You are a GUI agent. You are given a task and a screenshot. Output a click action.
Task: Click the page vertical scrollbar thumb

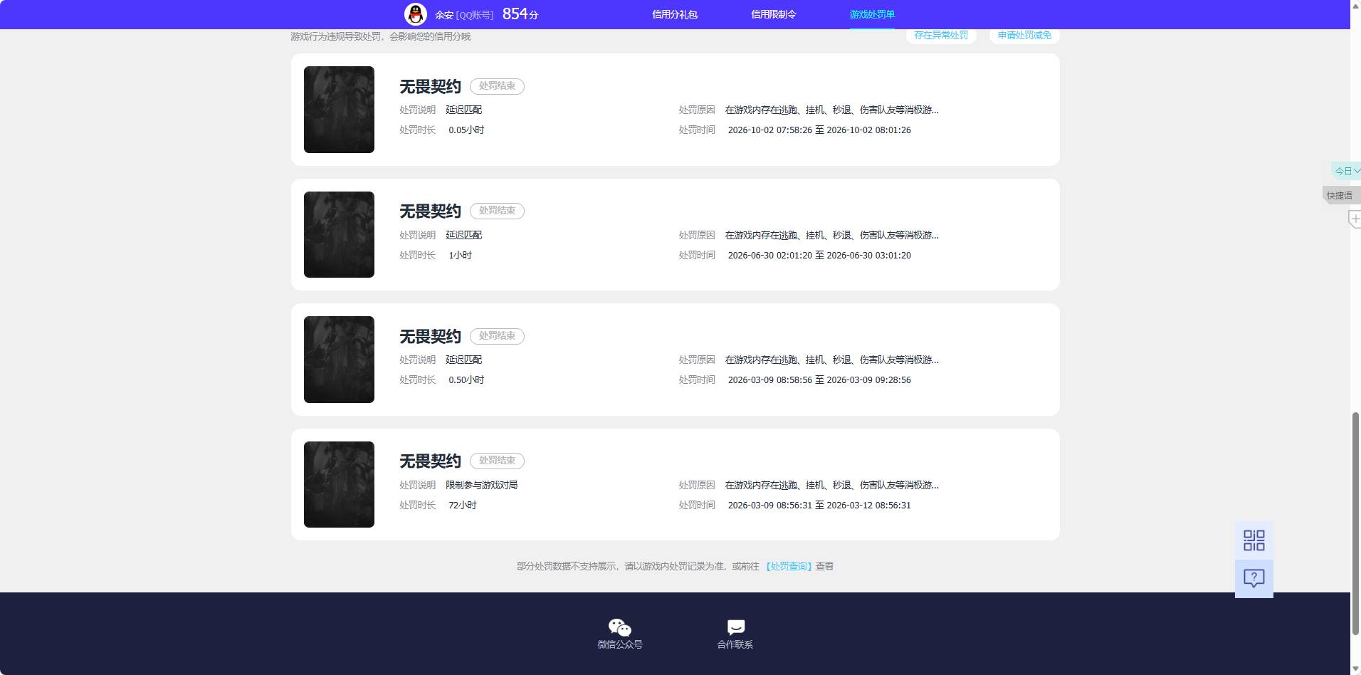(1355, 523)
